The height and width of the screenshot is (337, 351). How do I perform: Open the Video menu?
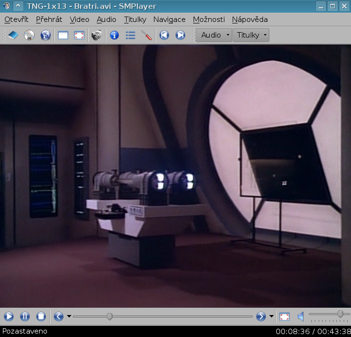[x=79, y=20]
